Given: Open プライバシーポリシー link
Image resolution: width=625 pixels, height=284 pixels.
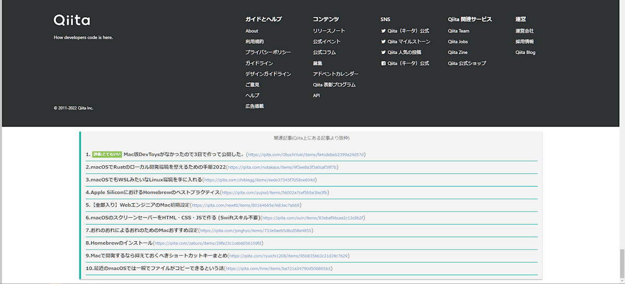Looking at the screenshot, I should click(268, 53).
